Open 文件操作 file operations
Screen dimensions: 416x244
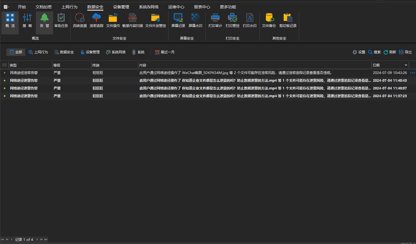click(x=113, y=20)
